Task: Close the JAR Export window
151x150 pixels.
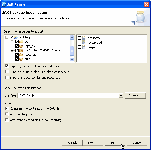Action: pos(146,4)
